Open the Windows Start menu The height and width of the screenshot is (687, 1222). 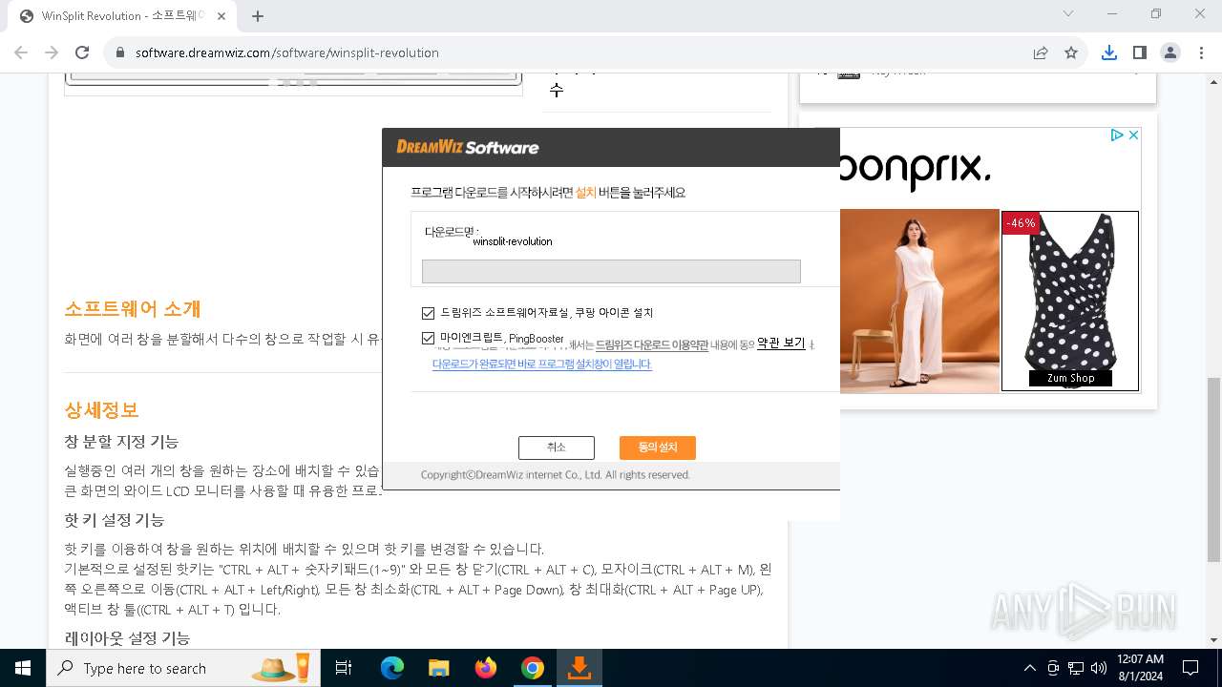(x=23, y=668)
